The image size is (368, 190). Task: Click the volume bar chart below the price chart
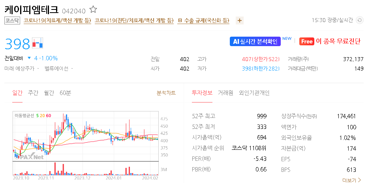click(x=86, y=168)
